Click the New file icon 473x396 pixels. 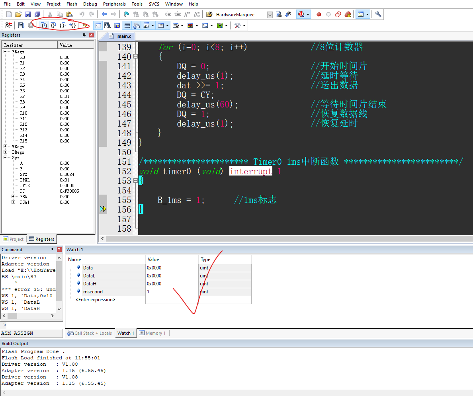[9, 14]
